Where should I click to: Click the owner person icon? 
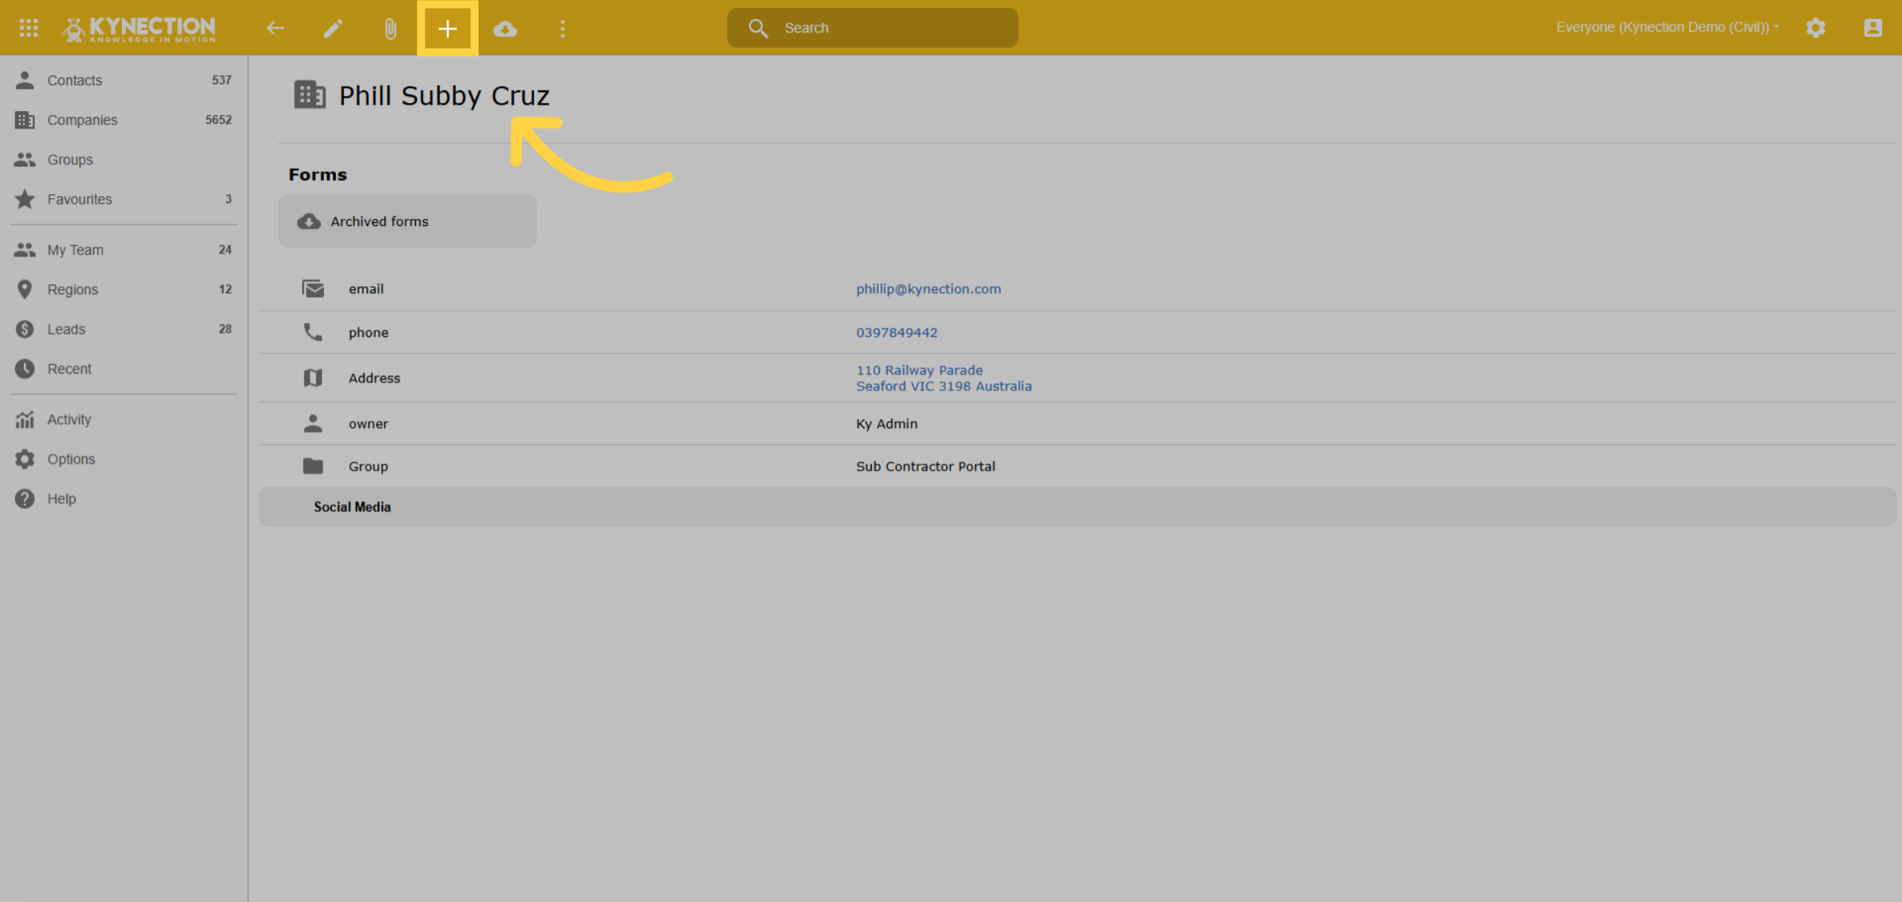click(313, 423)
